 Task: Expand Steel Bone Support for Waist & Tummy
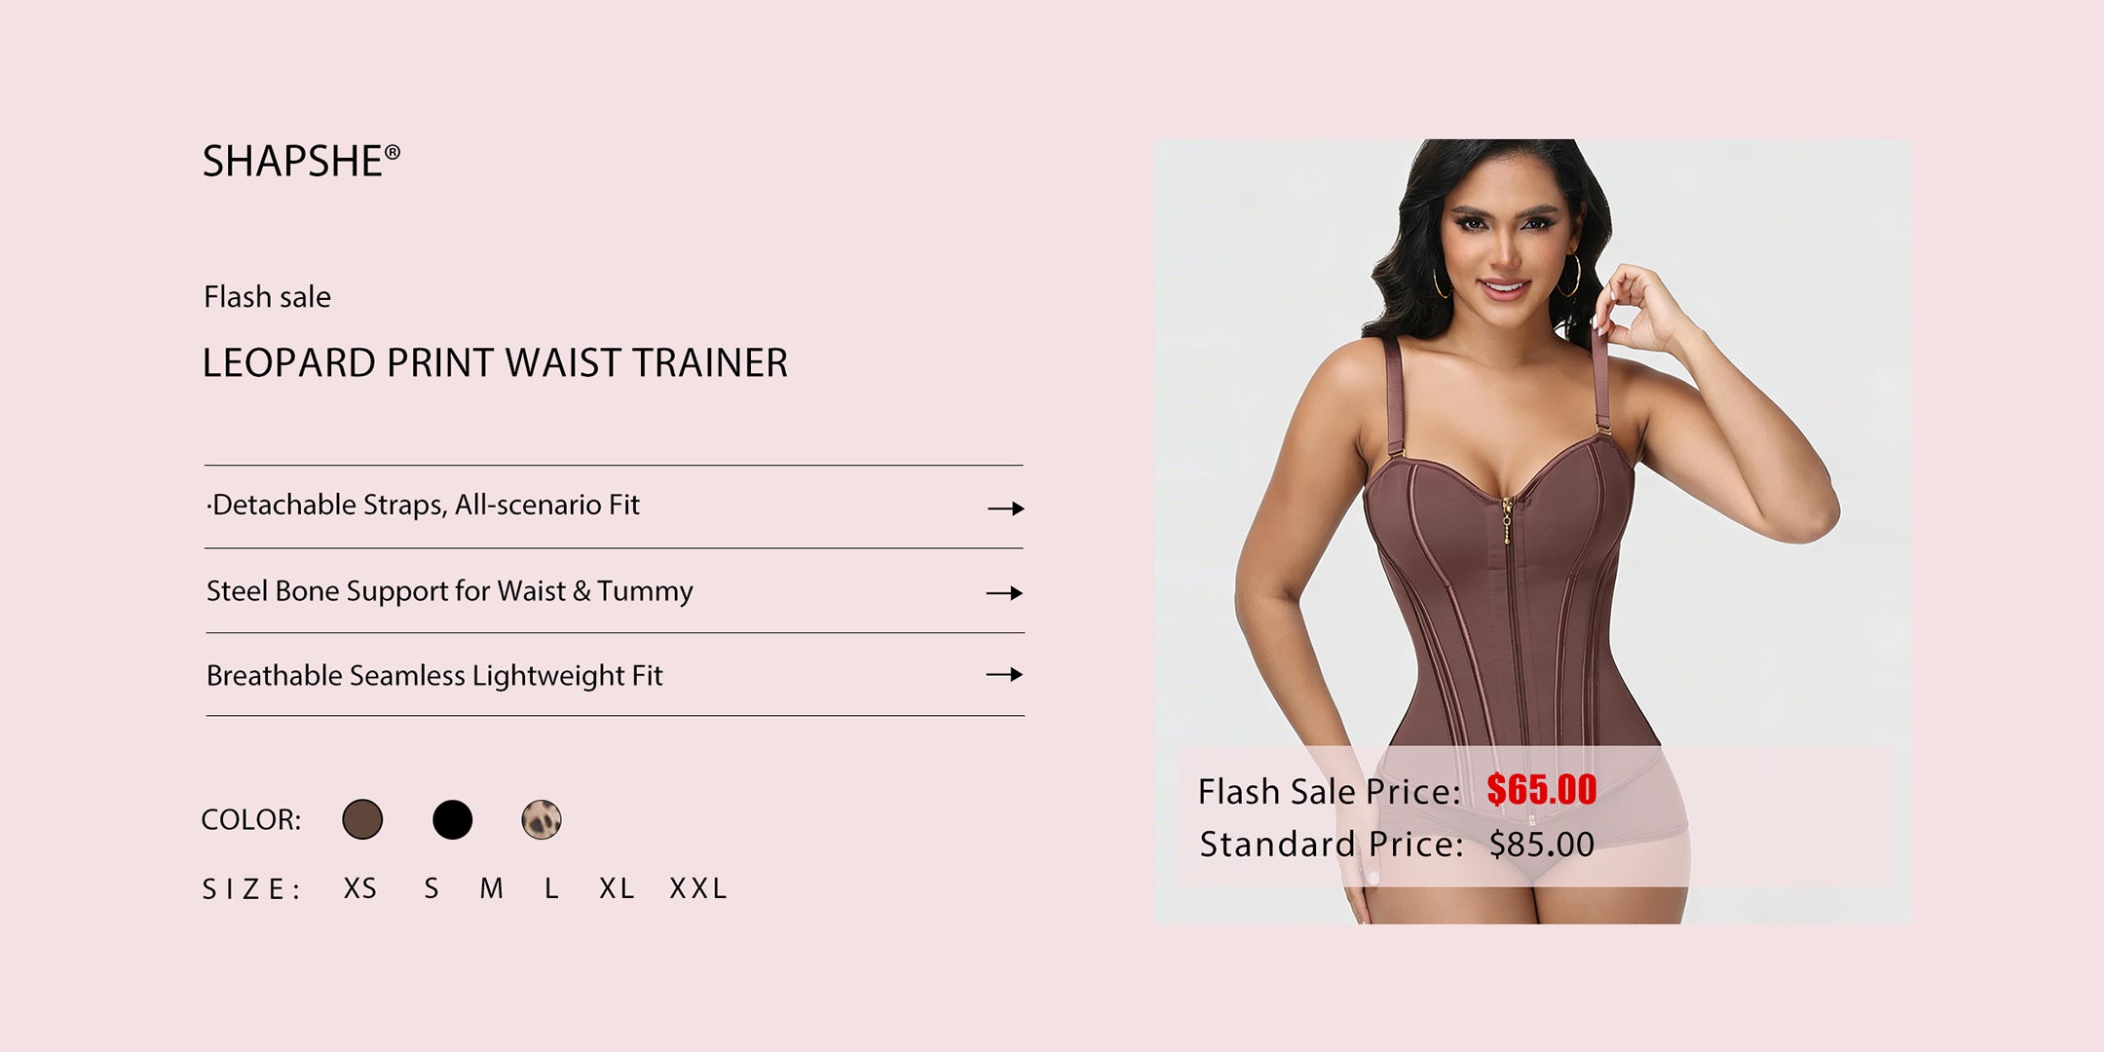pyautogui.click(x=615, y=591)
